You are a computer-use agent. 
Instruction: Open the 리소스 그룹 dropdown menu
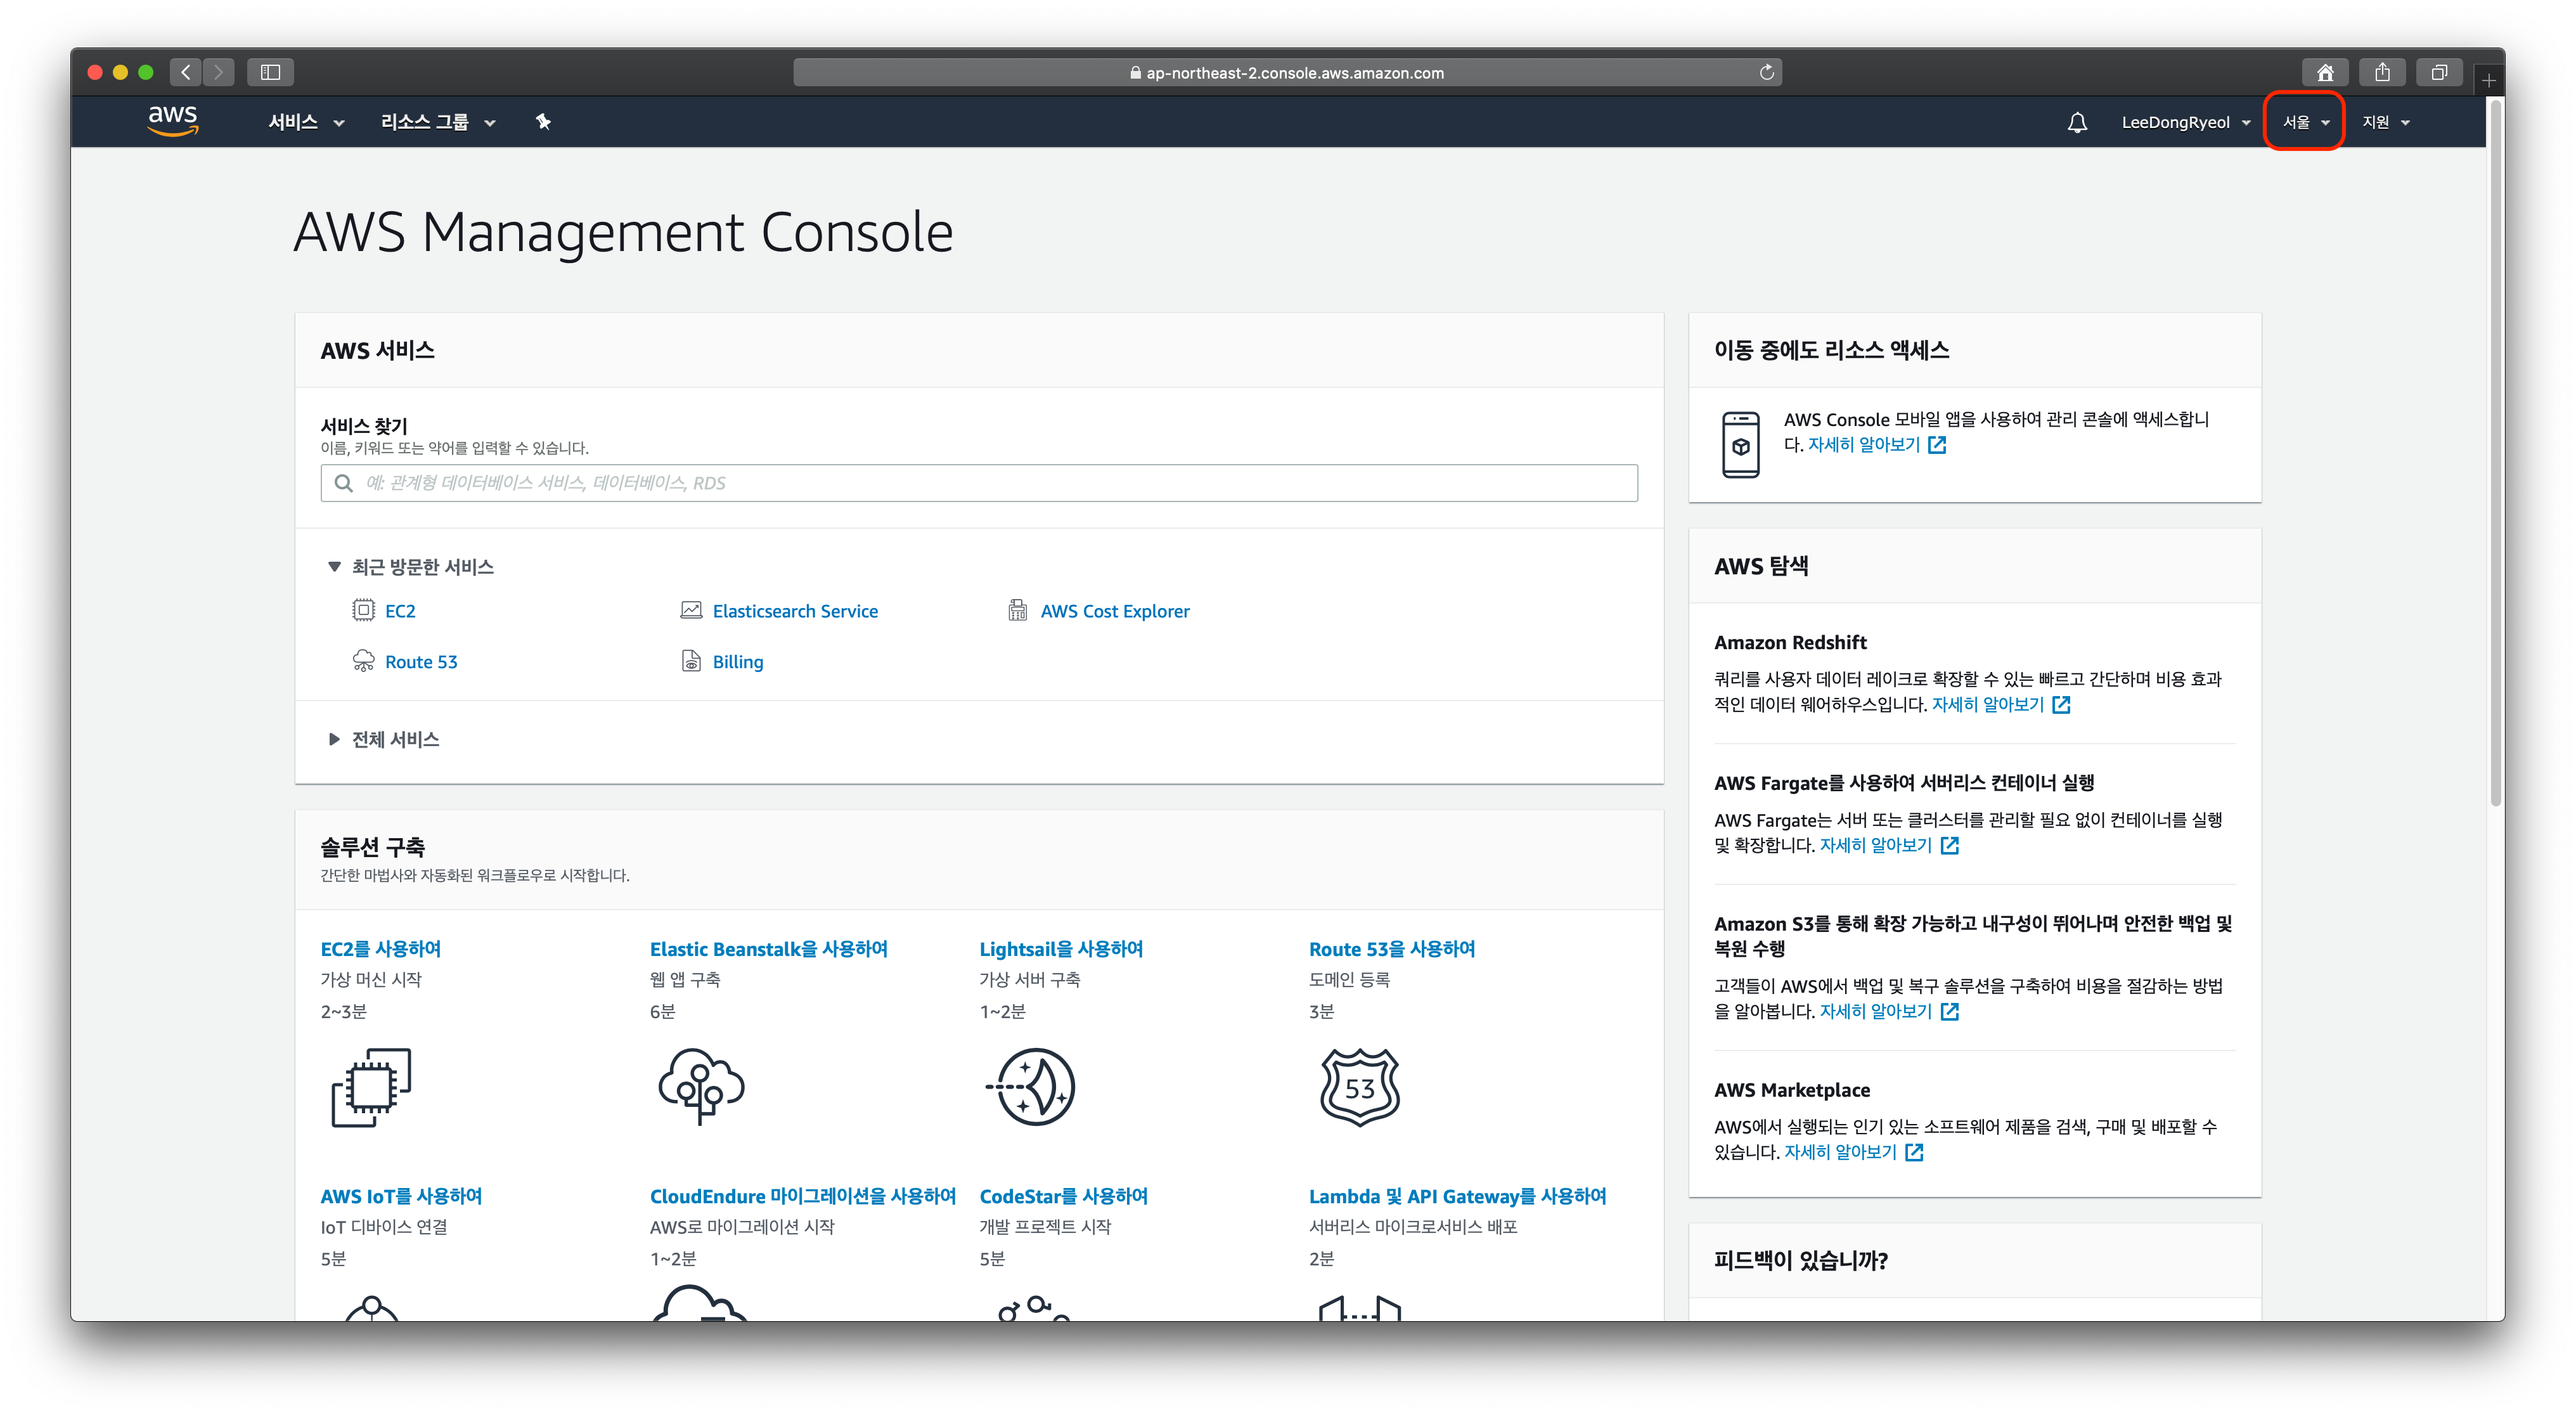(438, 122)
